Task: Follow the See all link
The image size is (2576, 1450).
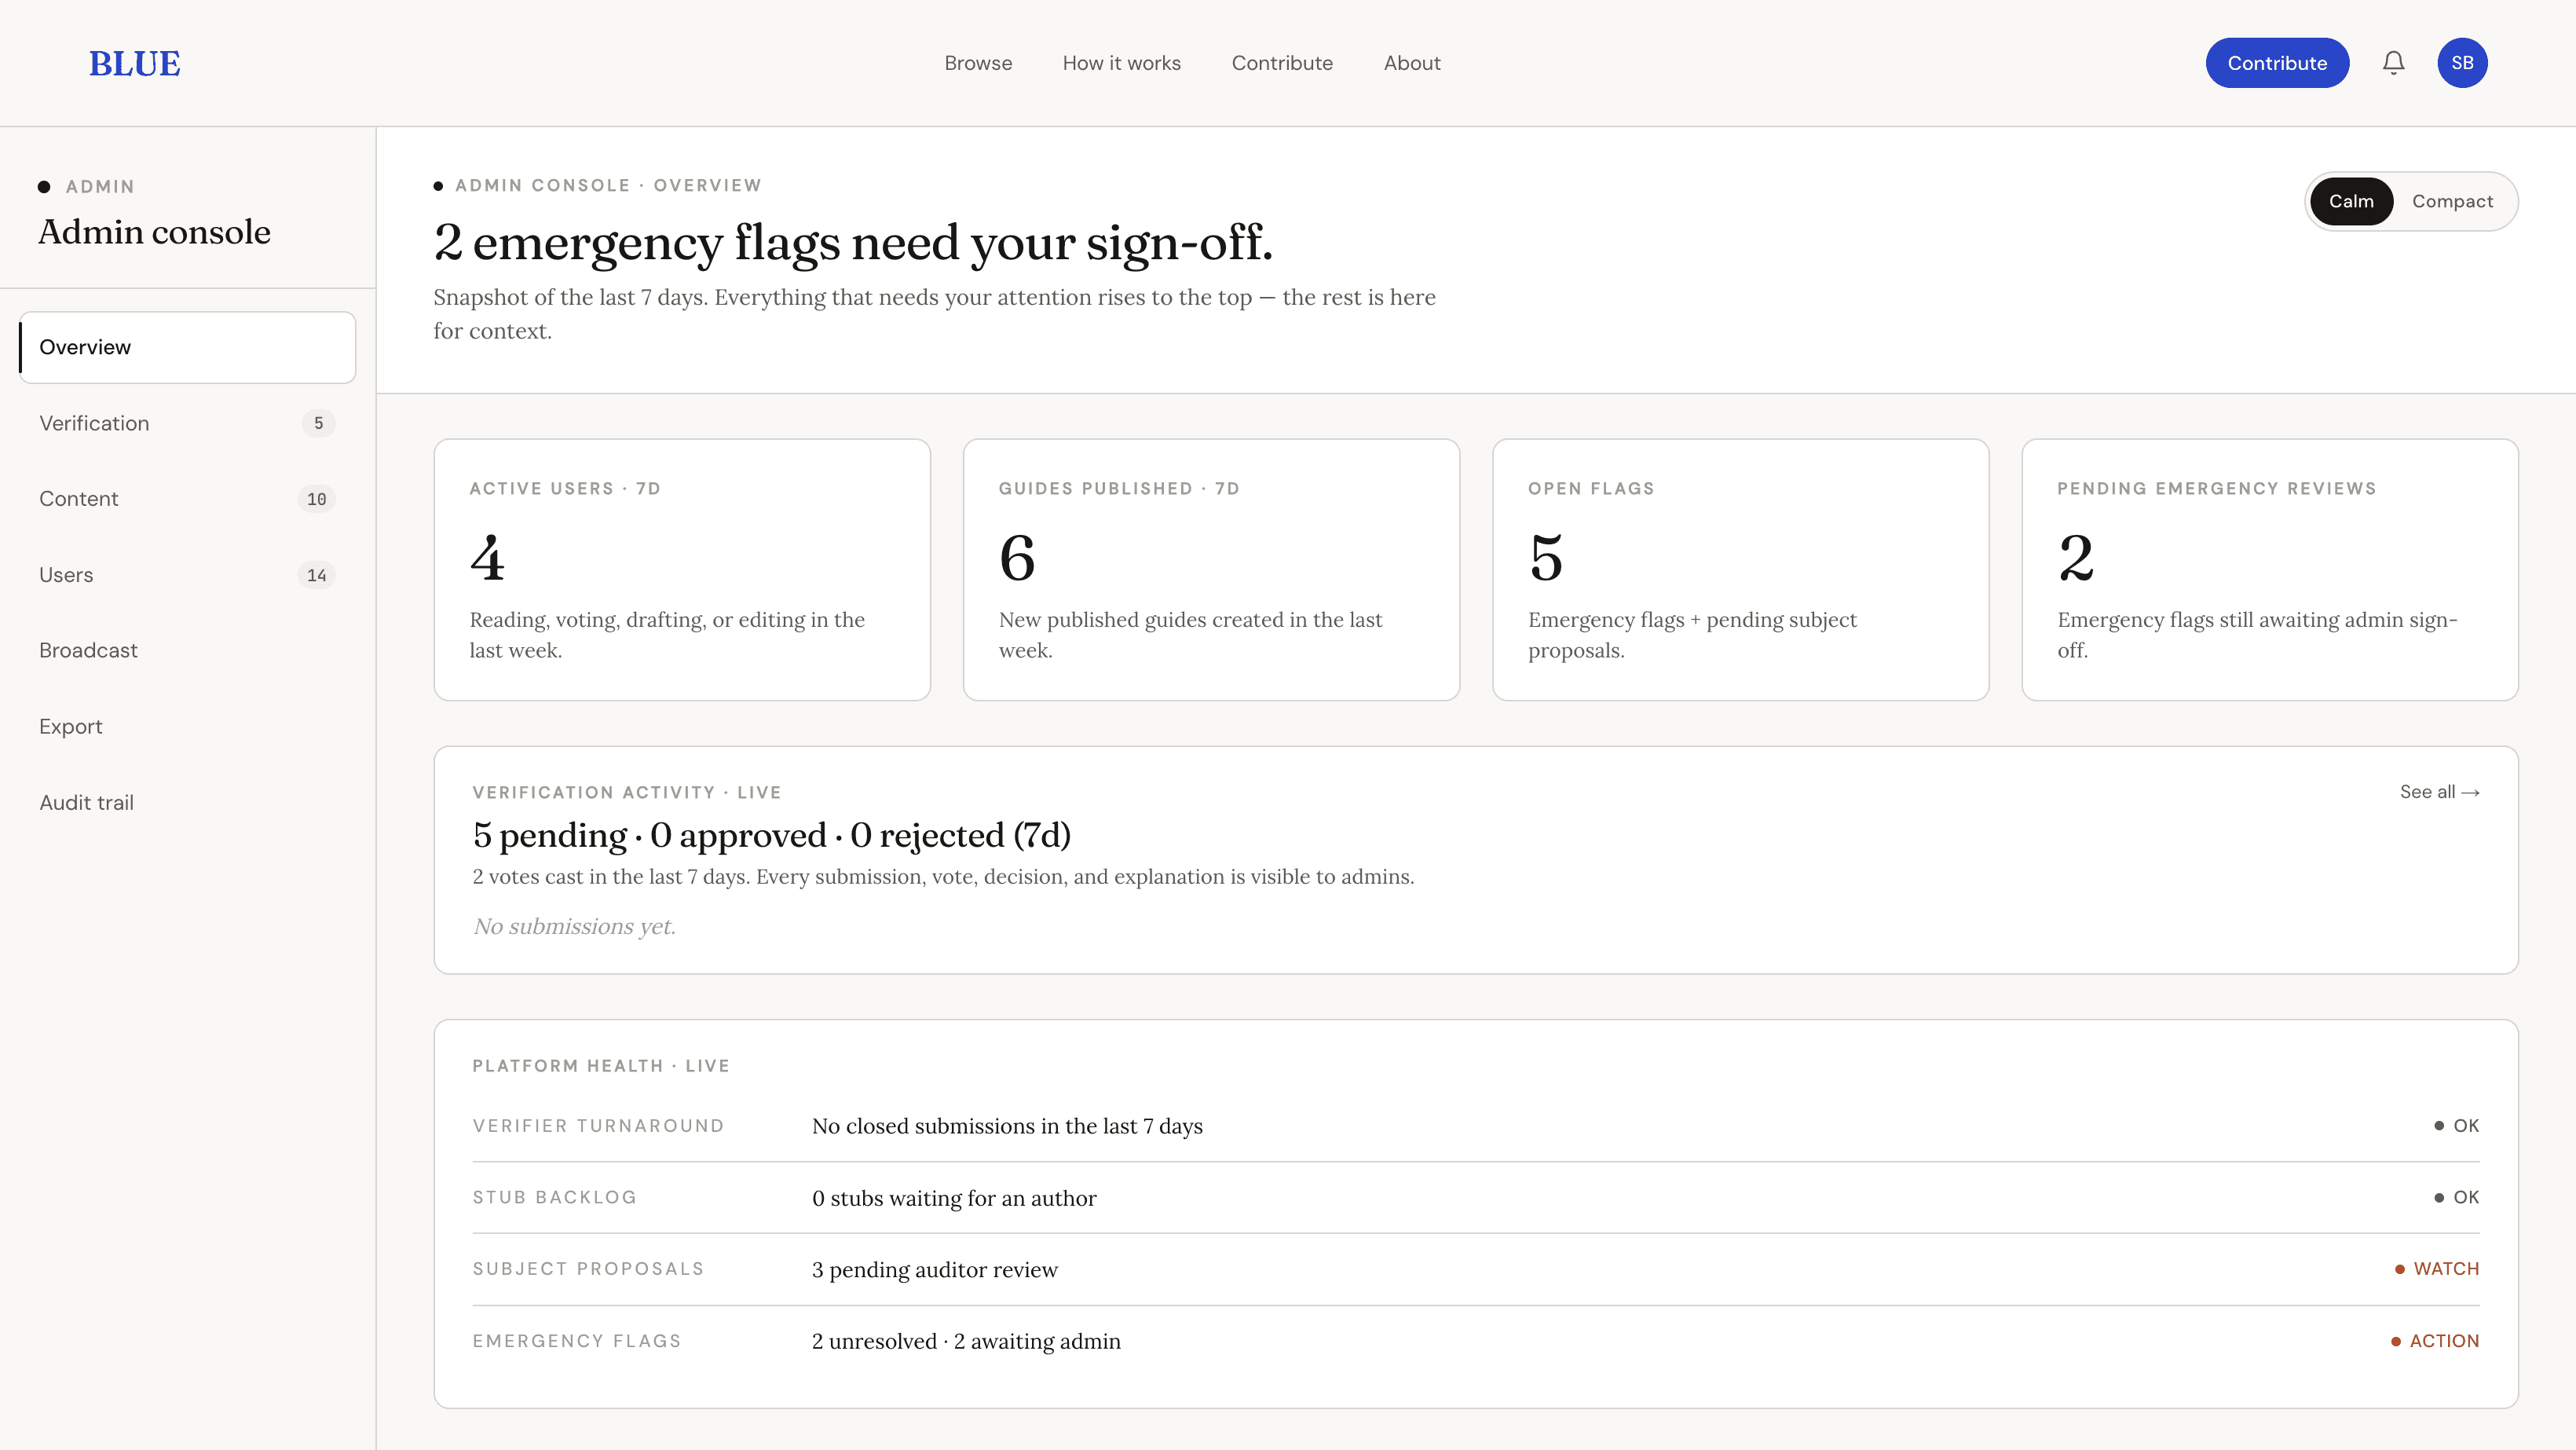Action: pyautogui.click(x=2439, y=792)
